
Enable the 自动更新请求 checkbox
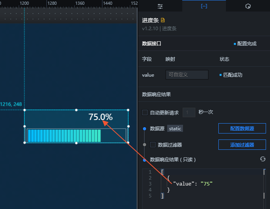click(145, 112)
